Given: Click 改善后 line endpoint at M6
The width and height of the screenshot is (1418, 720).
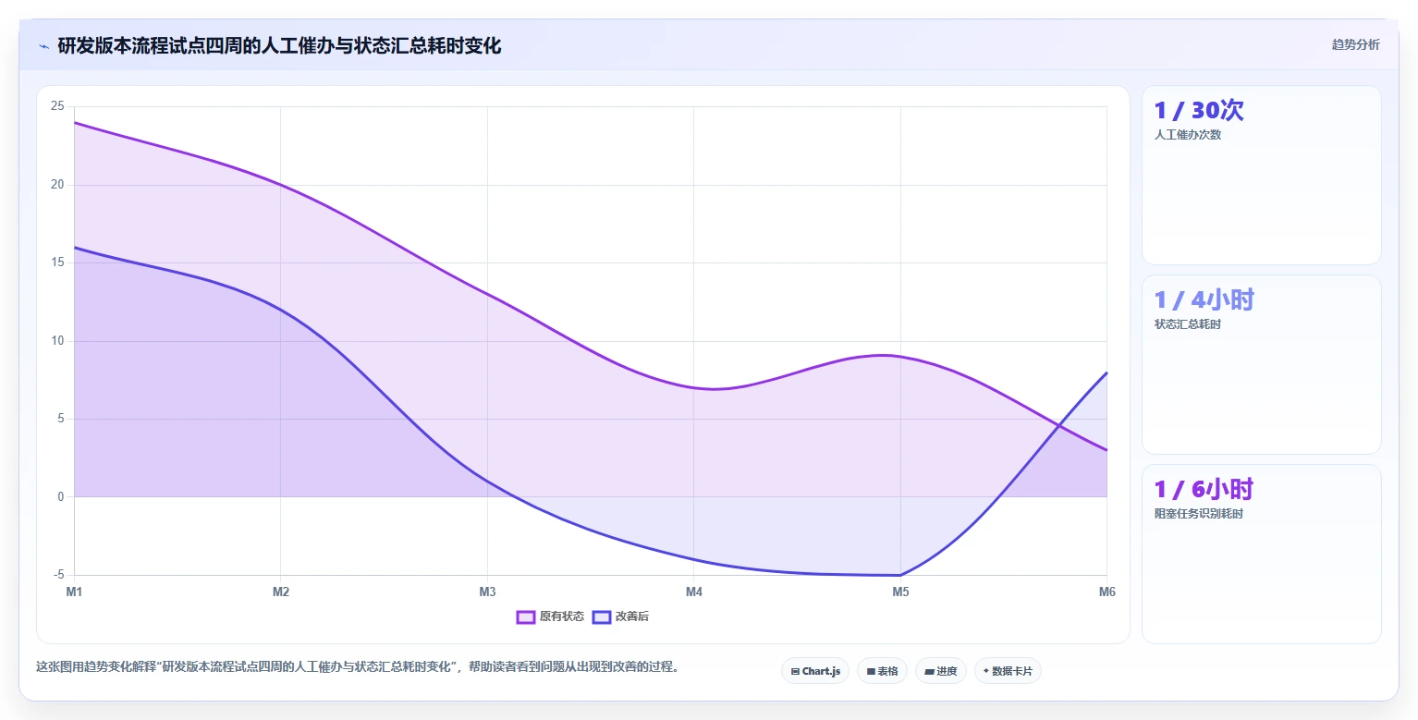Looking at the screenshot, I should pyautogui.click(x=1106, y=372).
